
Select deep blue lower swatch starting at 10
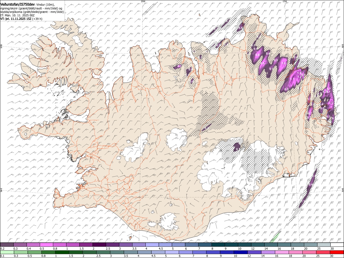click(x=240, y=252)
